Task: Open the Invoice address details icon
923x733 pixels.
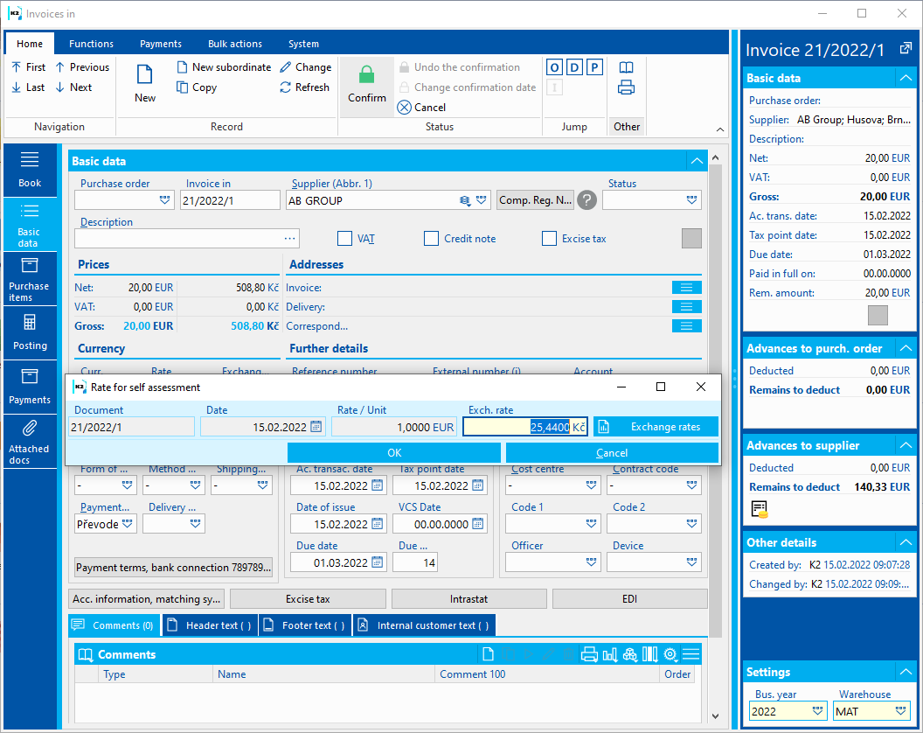Action: point(686,288)
